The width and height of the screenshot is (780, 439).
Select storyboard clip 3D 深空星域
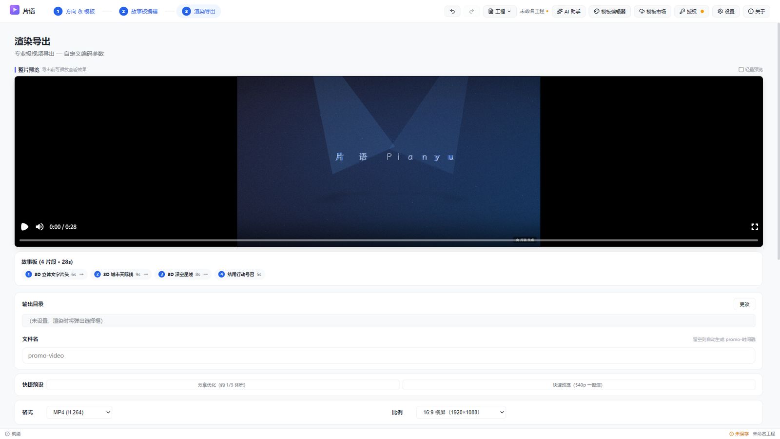183,274
